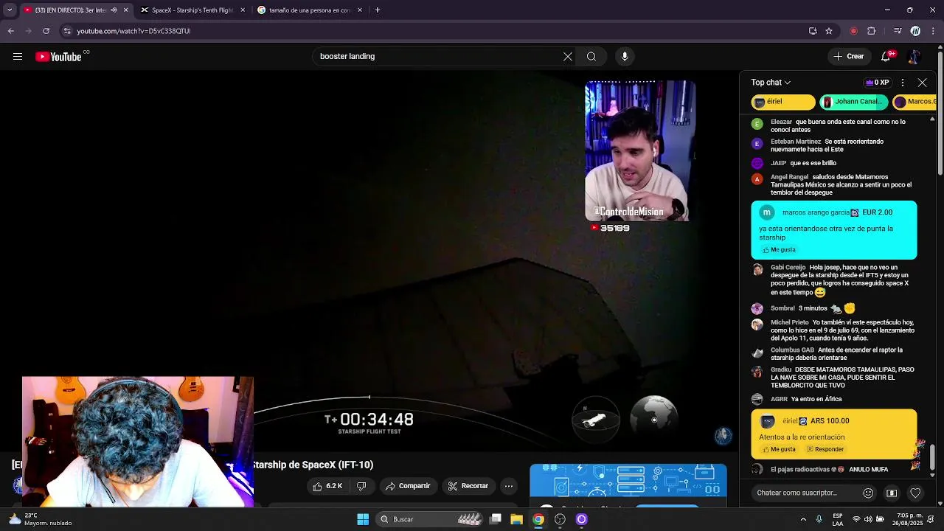The height and width of the screenshot is (531, 944).
Task: Install app via address bar icon
Action: (x=813, y=31)
